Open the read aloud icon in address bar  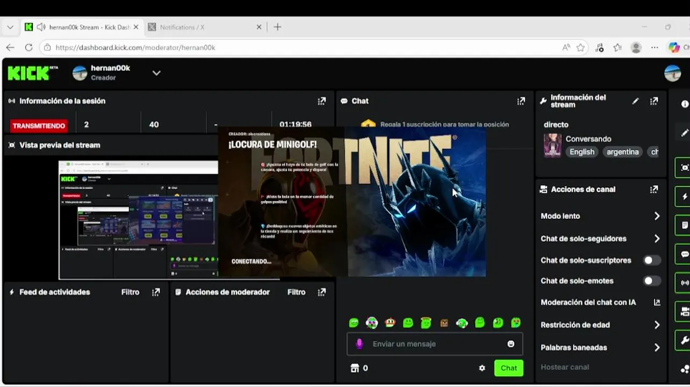pyautogui.click(x=566, y=47)
